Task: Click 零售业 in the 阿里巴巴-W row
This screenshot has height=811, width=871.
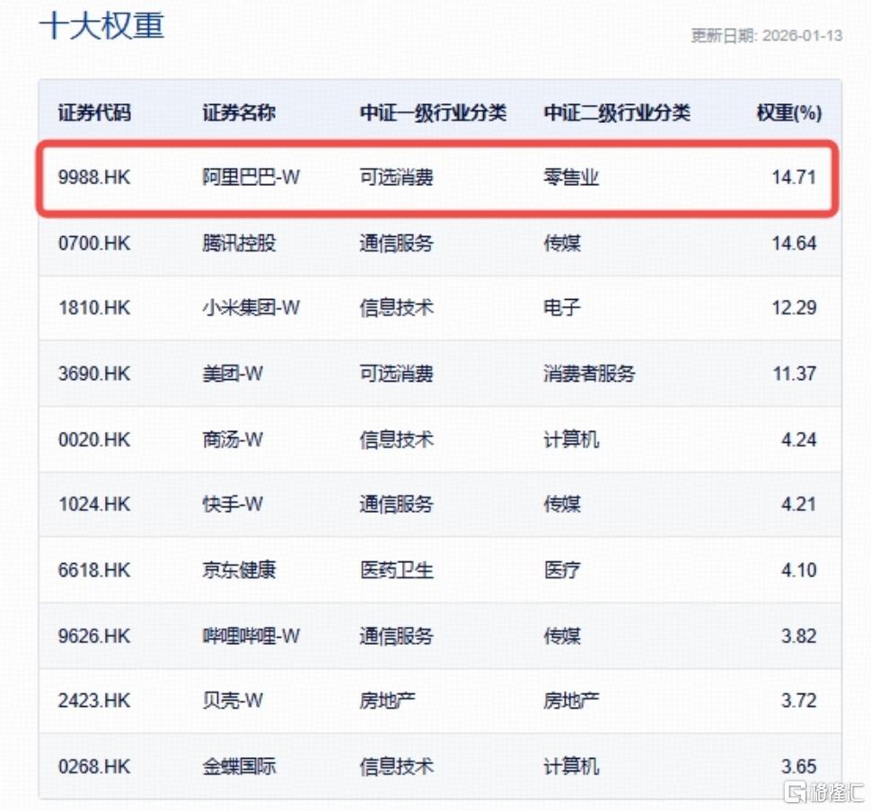Action: (x=571, y=178)
